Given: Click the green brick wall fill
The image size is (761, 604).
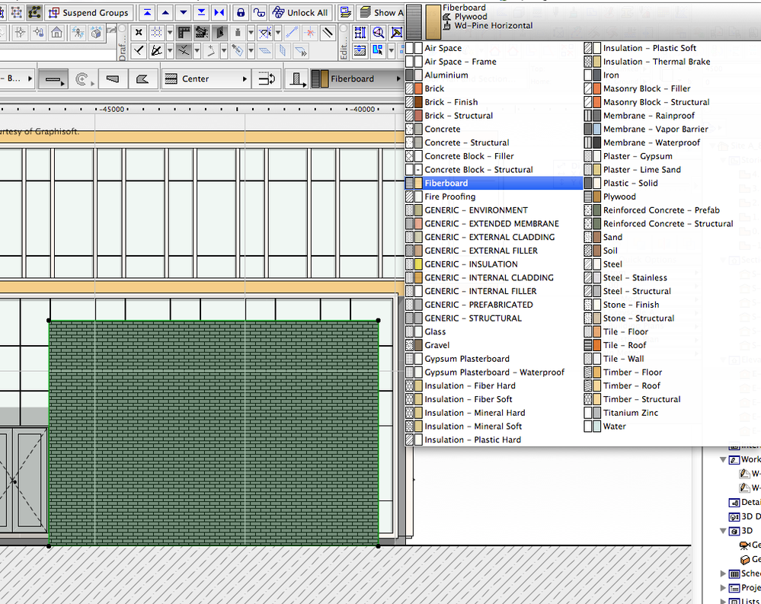Looking at the screenshot, I should coord(213,433).
